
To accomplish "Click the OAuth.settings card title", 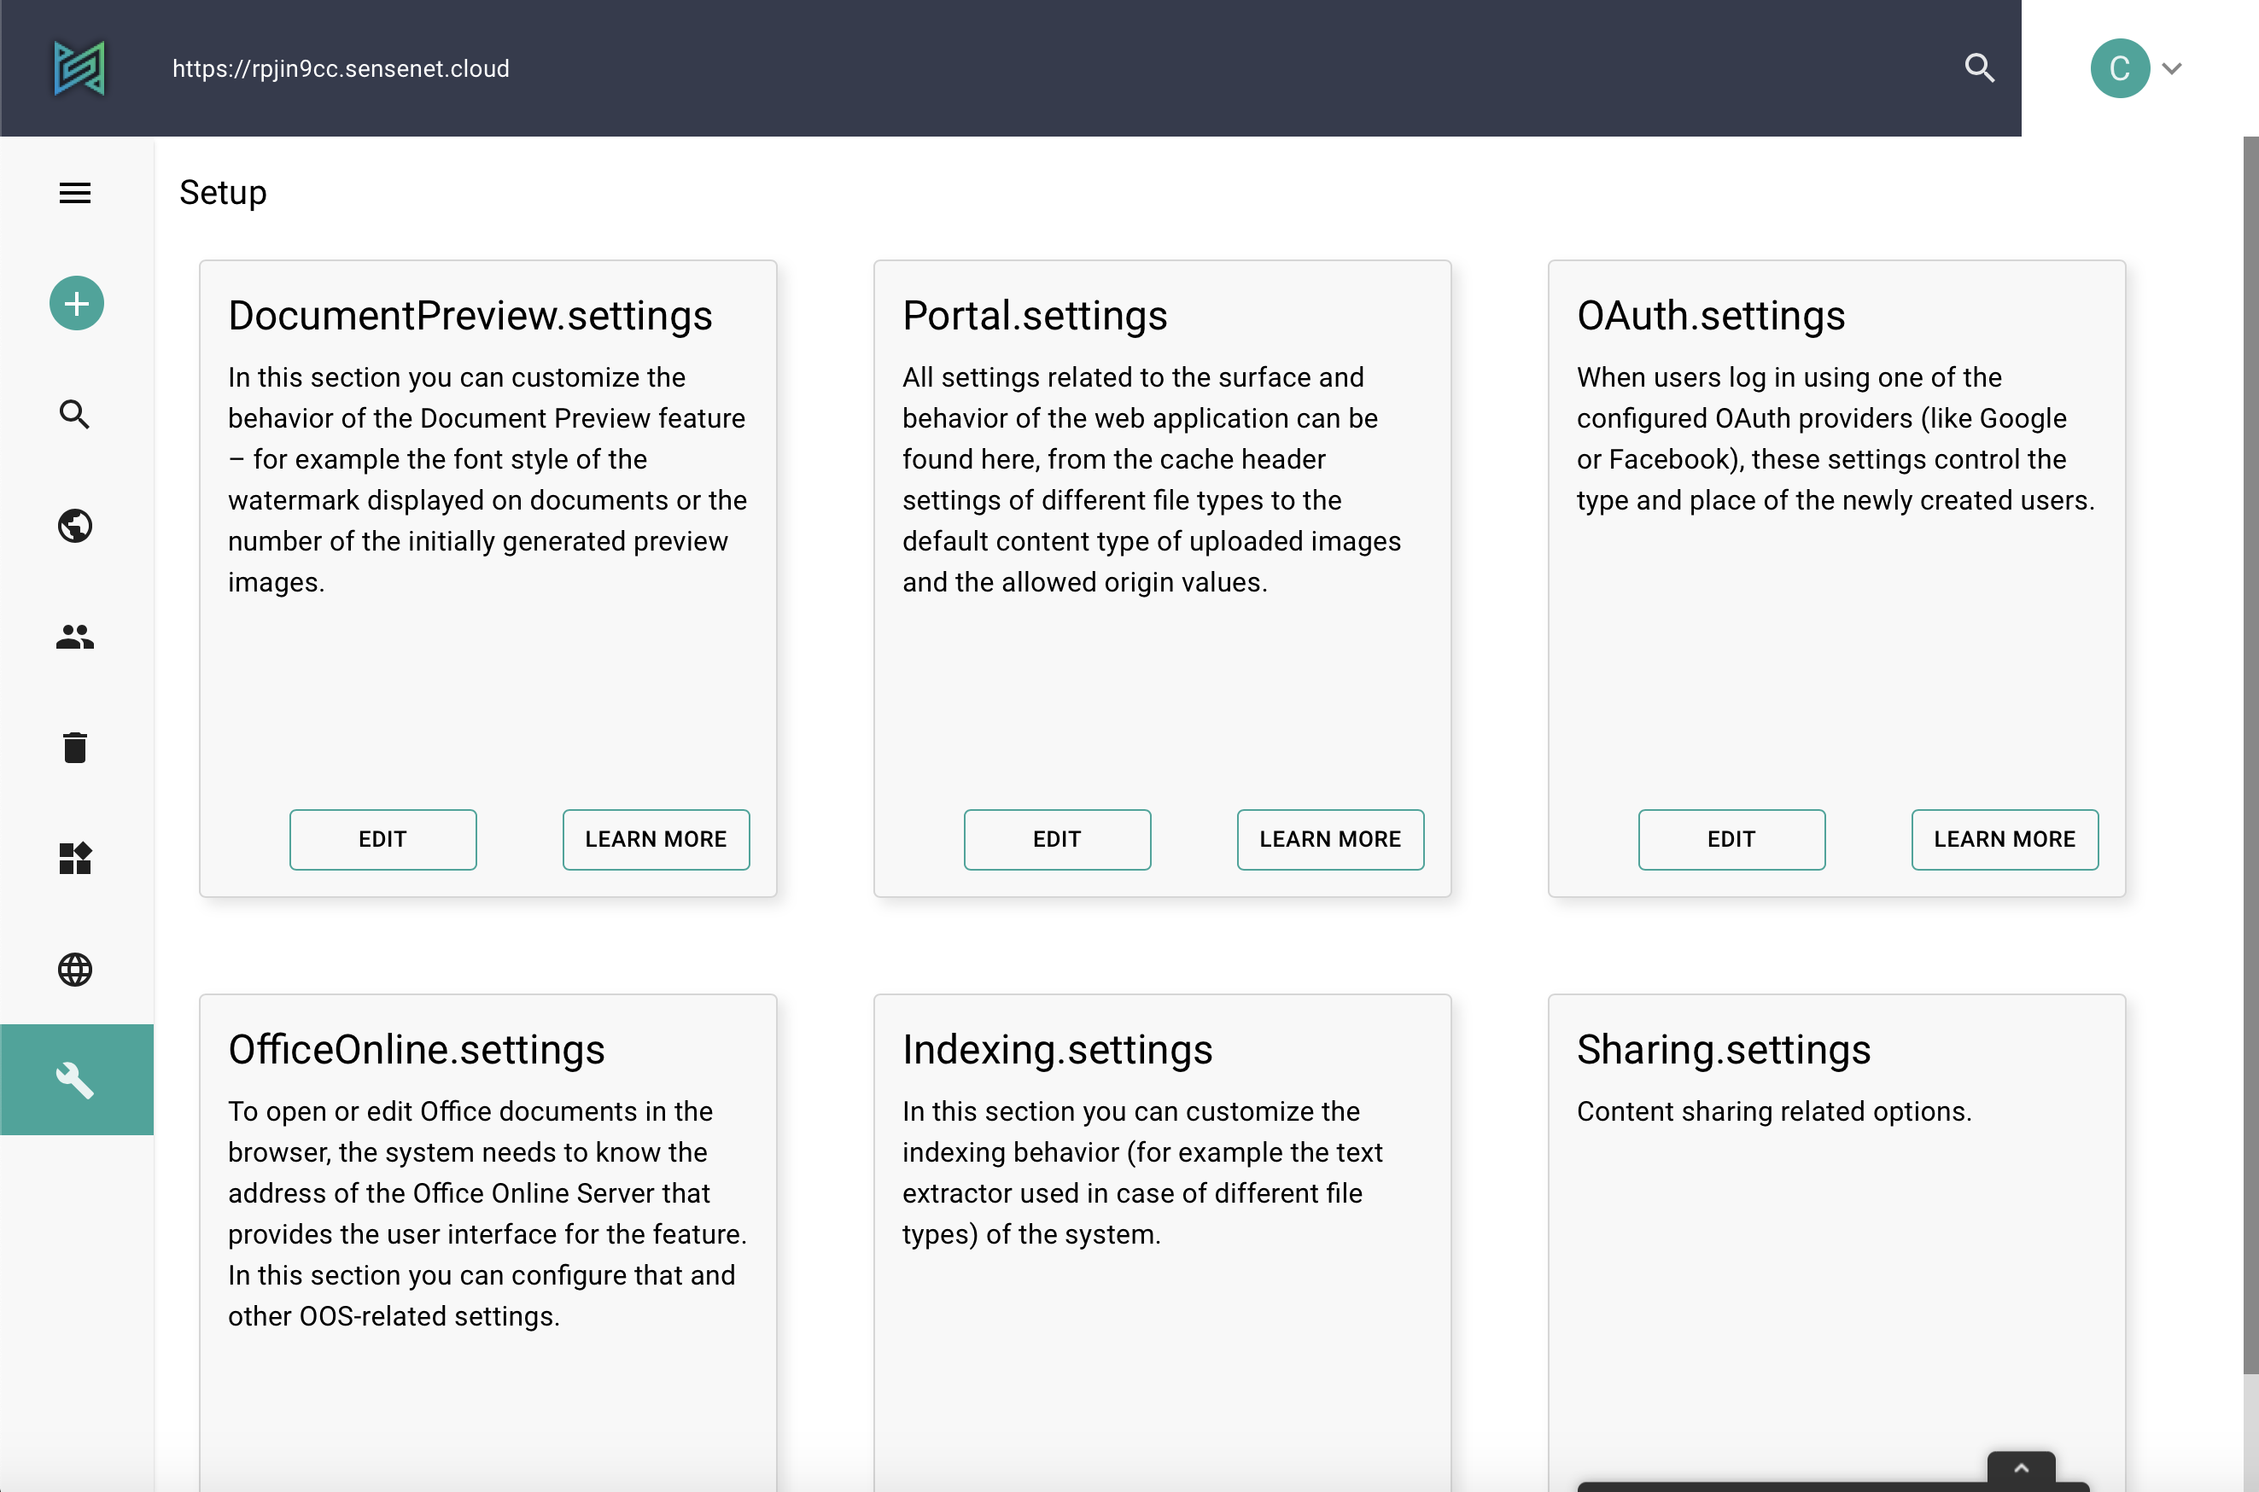I will click(1711, 315).
